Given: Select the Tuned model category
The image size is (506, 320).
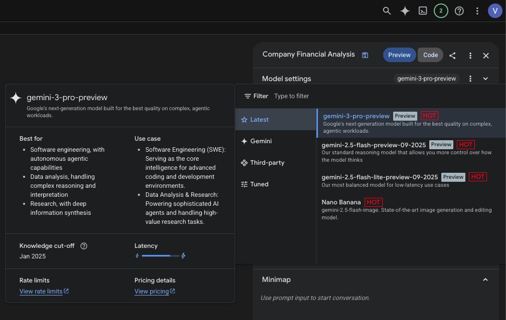Looking at the screenshot, I should tap(276, 184).
